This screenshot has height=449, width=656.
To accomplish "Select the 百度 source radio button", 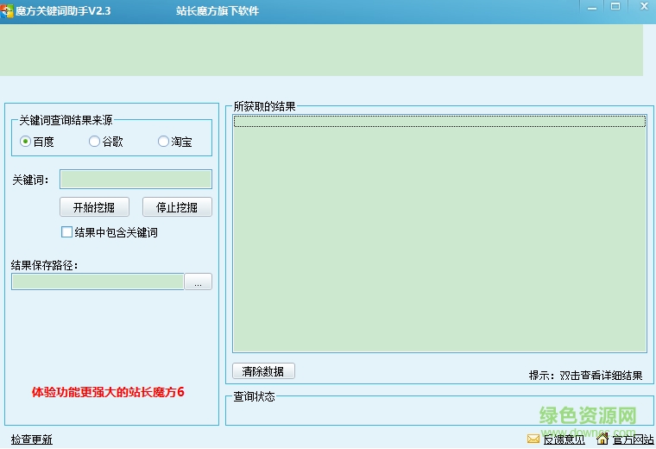I will pyautogui.click(x=26, y=142).
